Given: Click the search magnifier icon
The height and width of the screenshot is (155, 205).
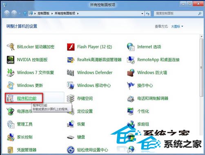Looking at the screenshot, I should 200,13.
